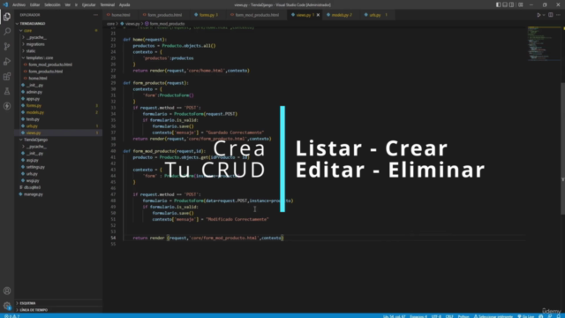
Task: Click the CRLF end-of-line indicator
Action: click(449, 316)
